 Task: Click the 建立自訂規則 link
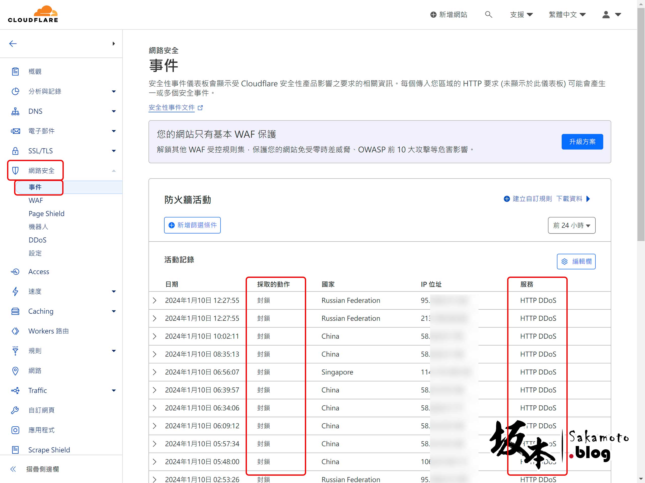528,199
